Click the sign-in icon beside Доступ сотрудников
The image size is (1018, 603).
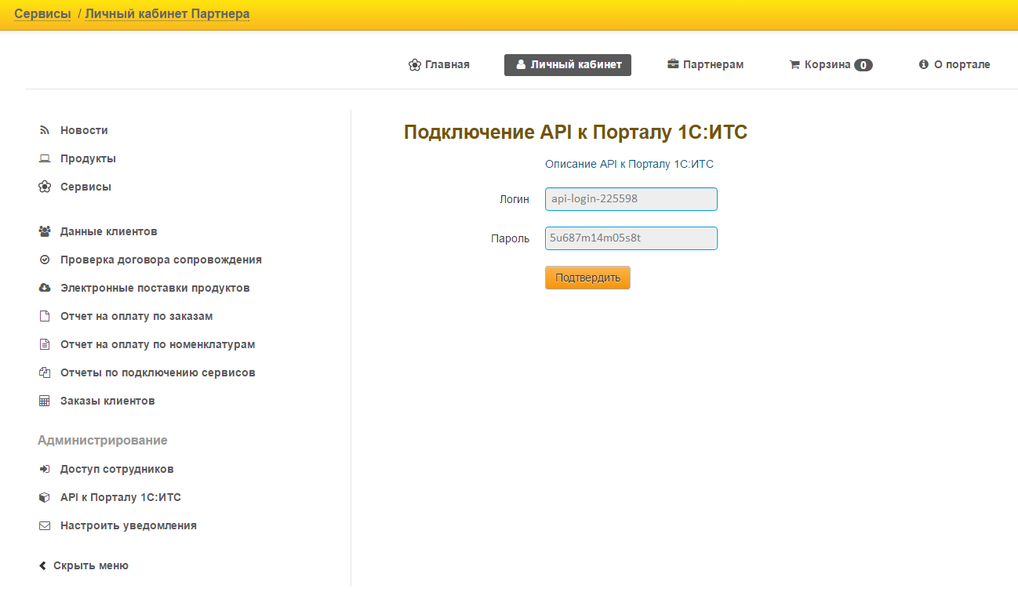45,469
